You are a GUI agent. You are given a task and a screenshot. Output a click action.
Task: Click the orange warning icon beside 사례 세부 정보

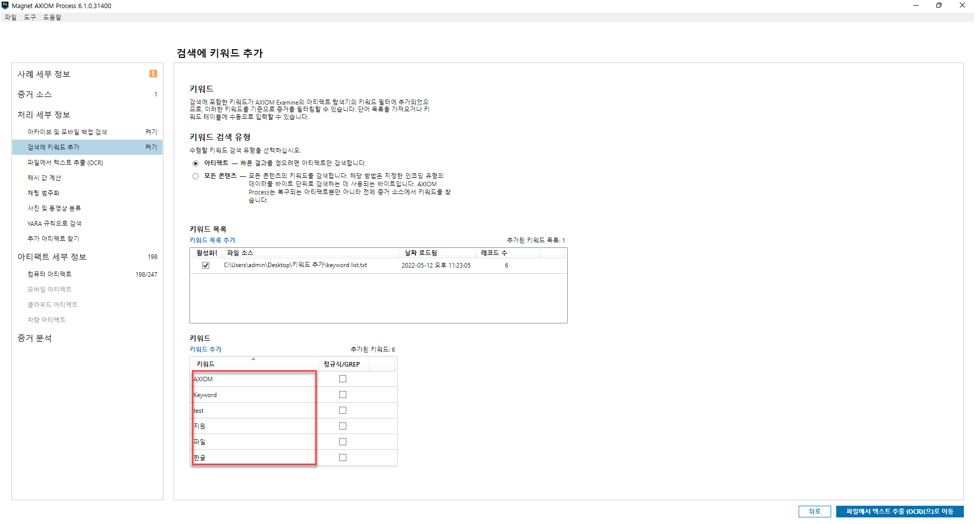tap(153, 74)
